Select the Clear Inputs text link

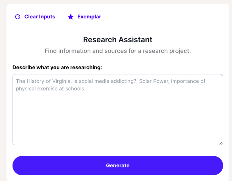[x=40, y=17]
